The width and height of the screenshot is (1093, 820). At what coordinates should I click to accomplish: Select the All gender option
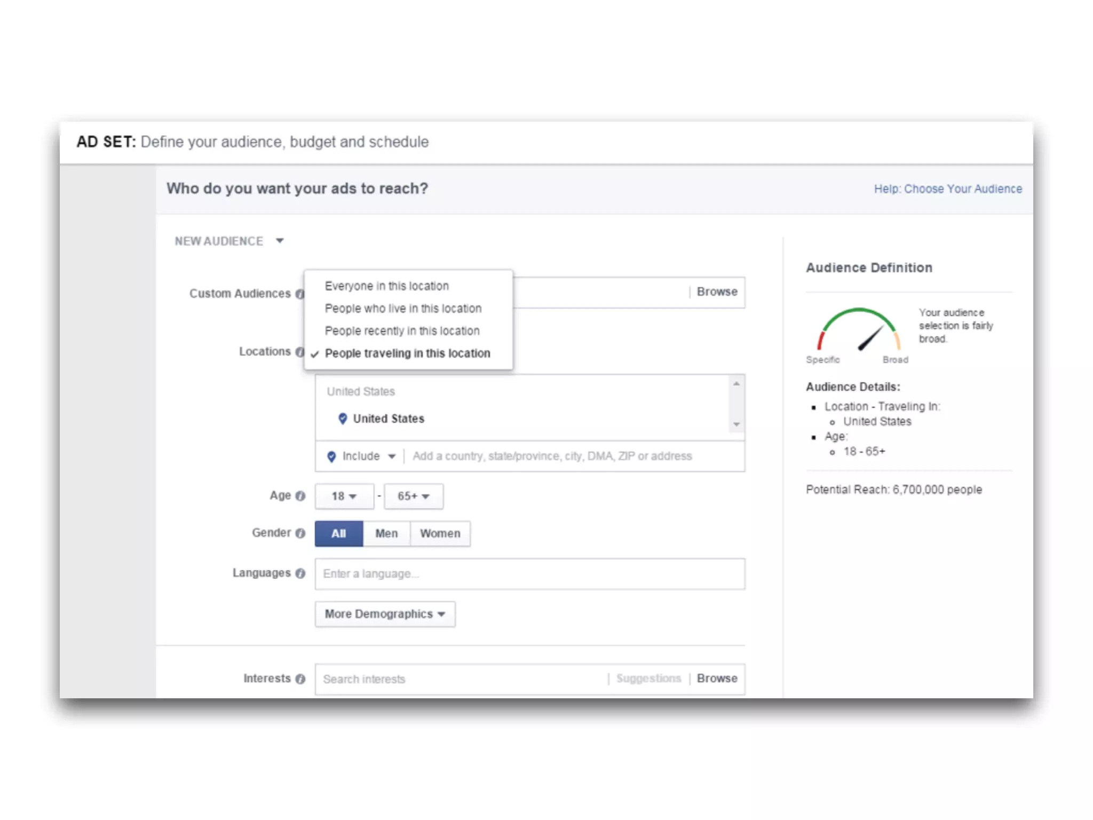pyautogui.click(x=339, y=533)
